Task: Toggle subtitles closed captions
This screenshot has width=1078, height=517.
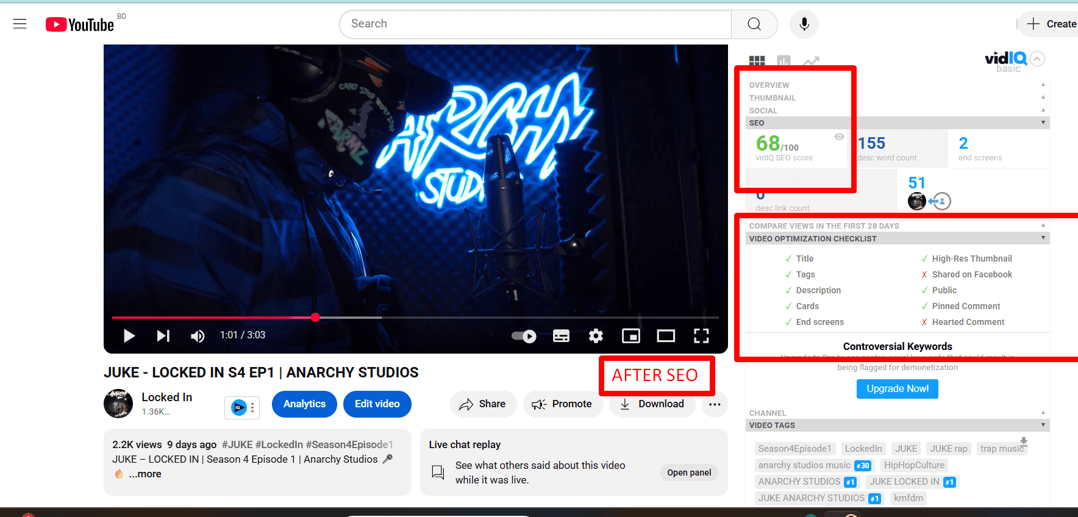Action: coord(561,336)
